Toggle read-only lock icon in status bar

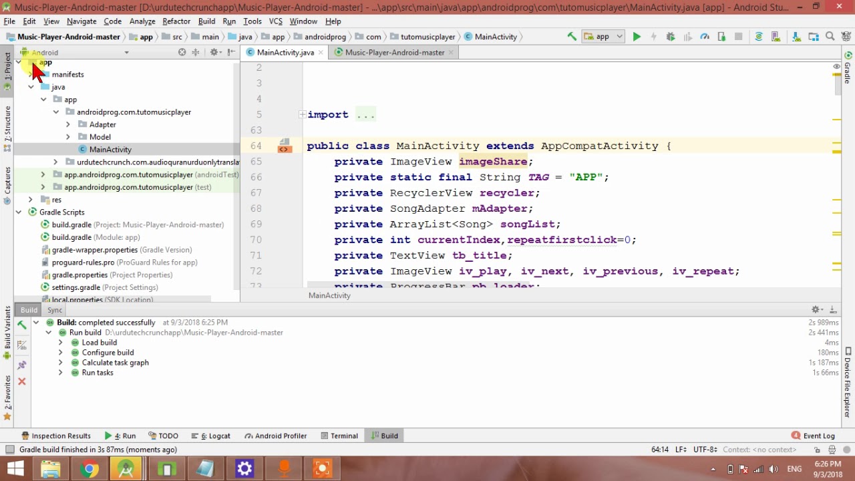(x=817, y=450)
